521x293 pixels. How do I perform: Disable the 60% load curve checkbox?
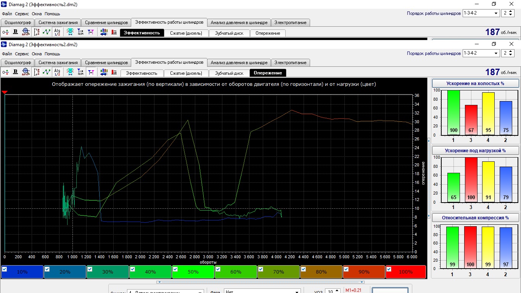(x=218, y=269)
